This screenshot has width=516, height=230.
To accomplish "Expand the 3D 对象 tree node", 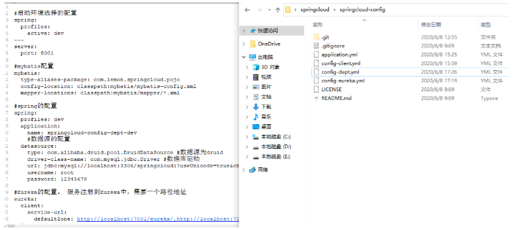I will (247, 67).
